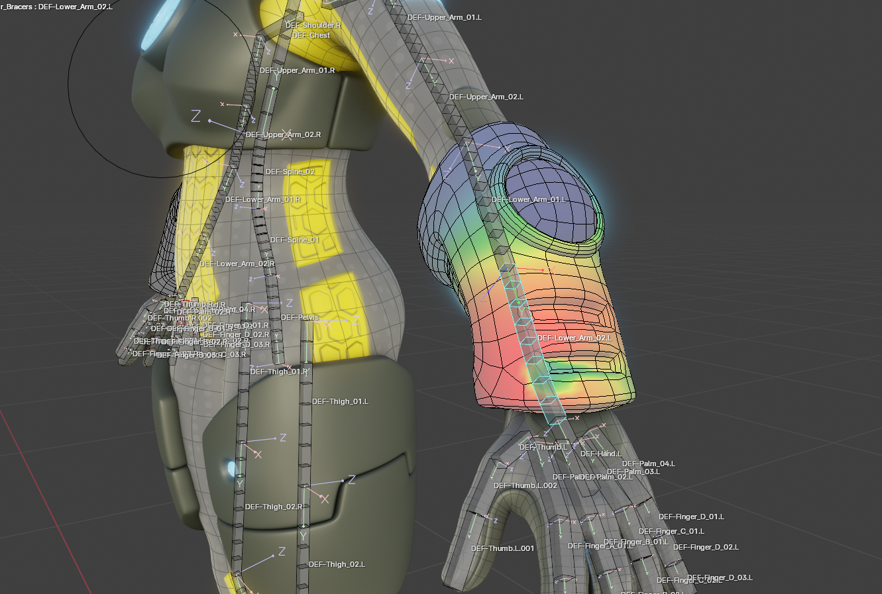Viewport: 882px width, 594px height.
Task: Click the DEF-Lower_Arm_01.L bone label
Action: click(529, 199)
